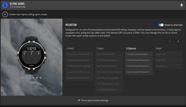The width and height of the screenshot is (186, 107).
Task: Select the first watch display dot
Action: (22, 78)
